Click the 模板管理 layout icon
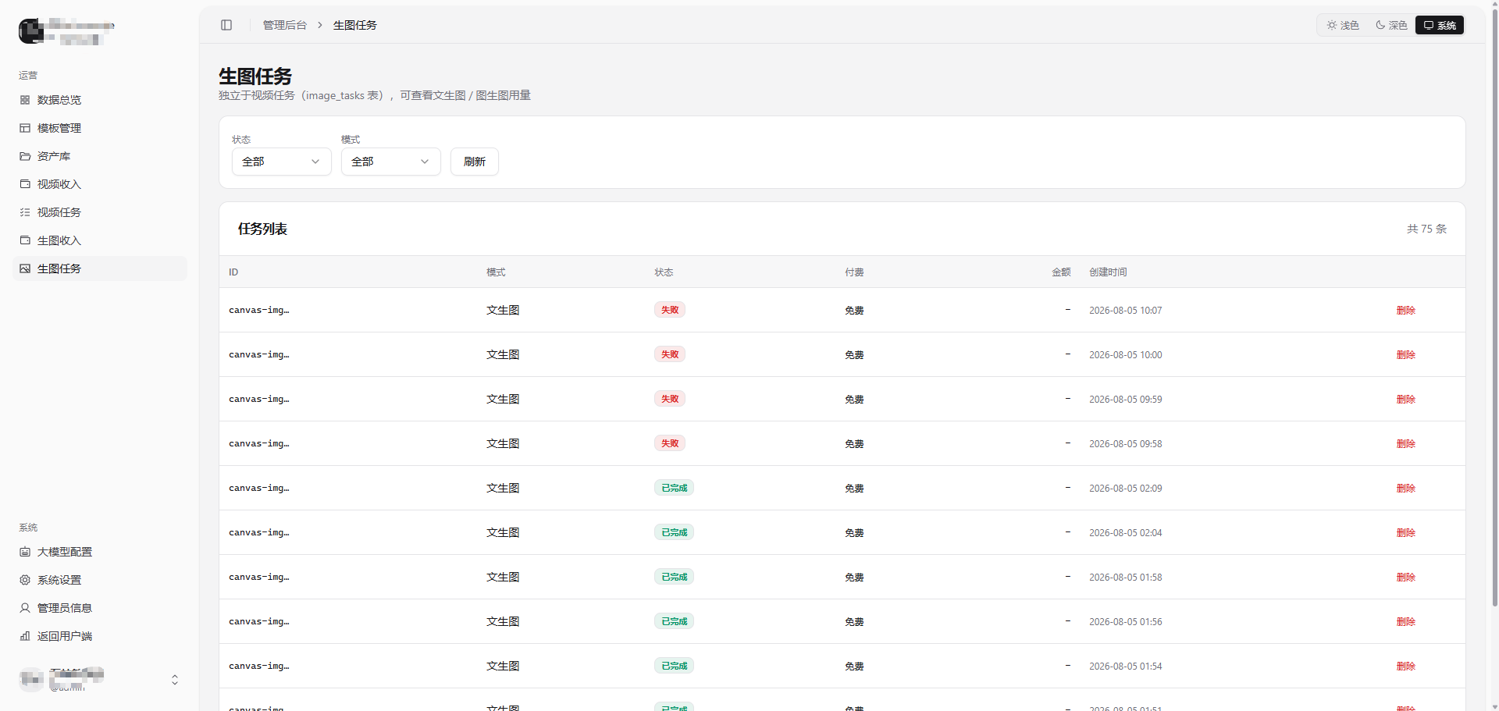Screen dimensions: 1499x711 [x=25, y=128]
